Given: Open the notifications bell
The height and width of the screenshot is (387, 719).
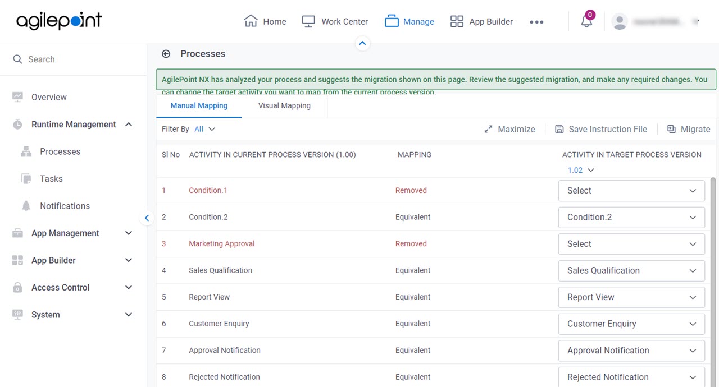Looking at the screenshot, I should tap(586, 21).
